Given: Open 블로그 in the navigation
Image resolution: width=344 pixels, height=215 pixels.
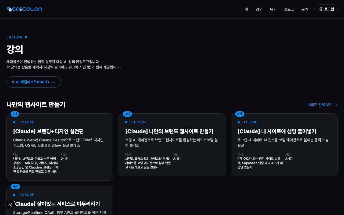Looking at the screenshot, I should click(289, 9).
